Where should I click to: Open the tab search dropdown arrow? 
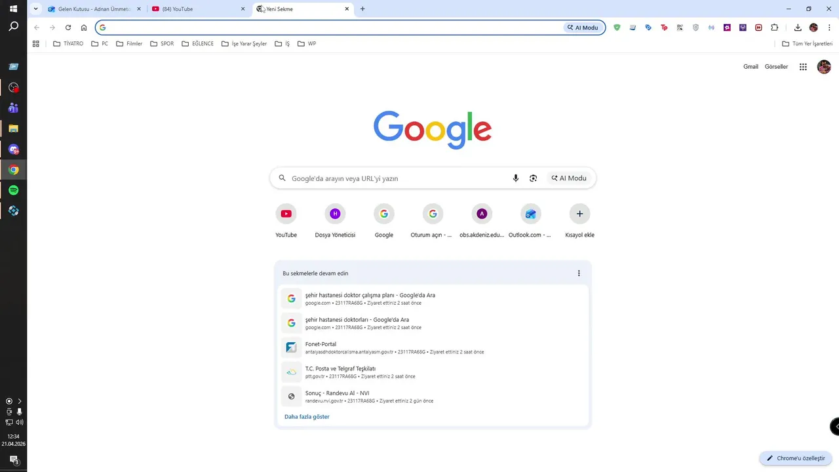(x=35, y=9)
